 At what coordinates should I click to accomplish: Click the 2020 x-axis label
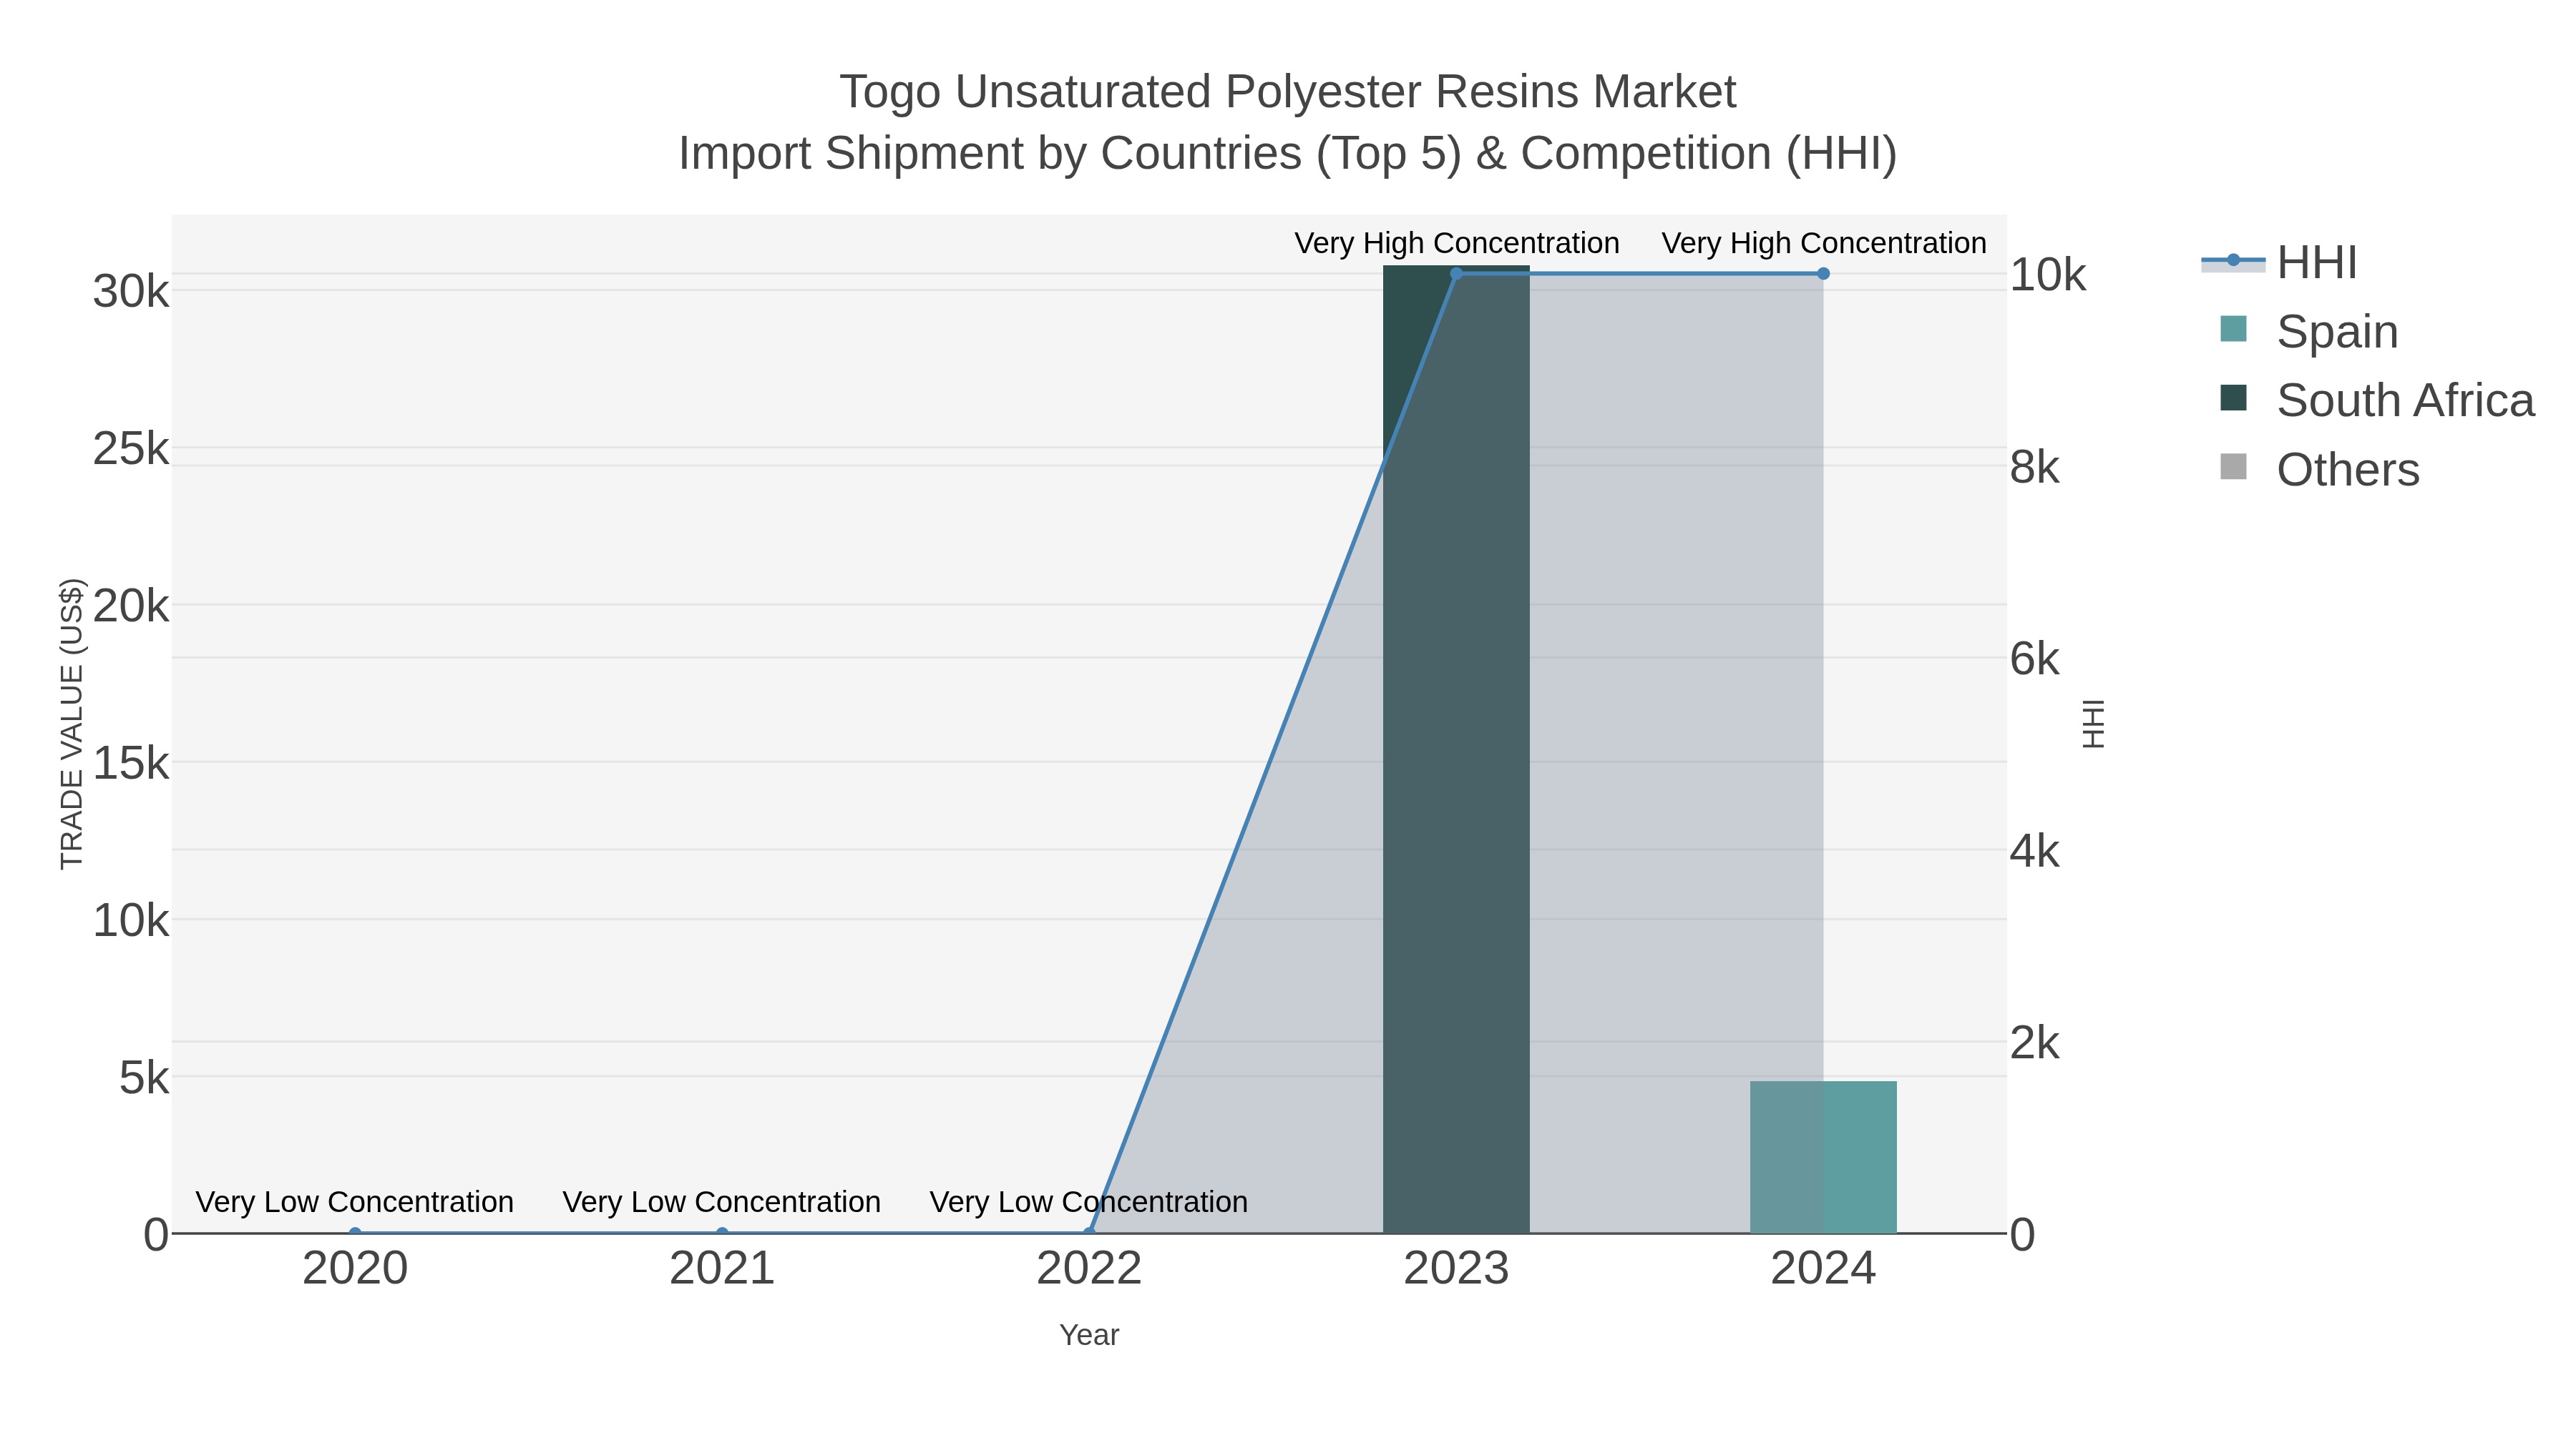point(355,1269)
